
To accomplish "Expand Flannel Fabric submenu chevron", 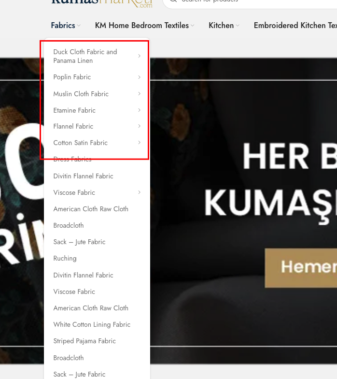I will [139, 126].
